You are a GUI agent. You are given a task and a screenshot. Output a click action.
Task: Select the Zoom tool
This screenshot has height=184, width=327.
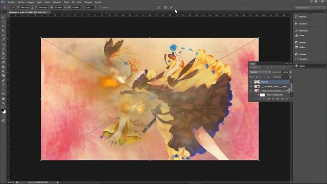click(3, 103)
